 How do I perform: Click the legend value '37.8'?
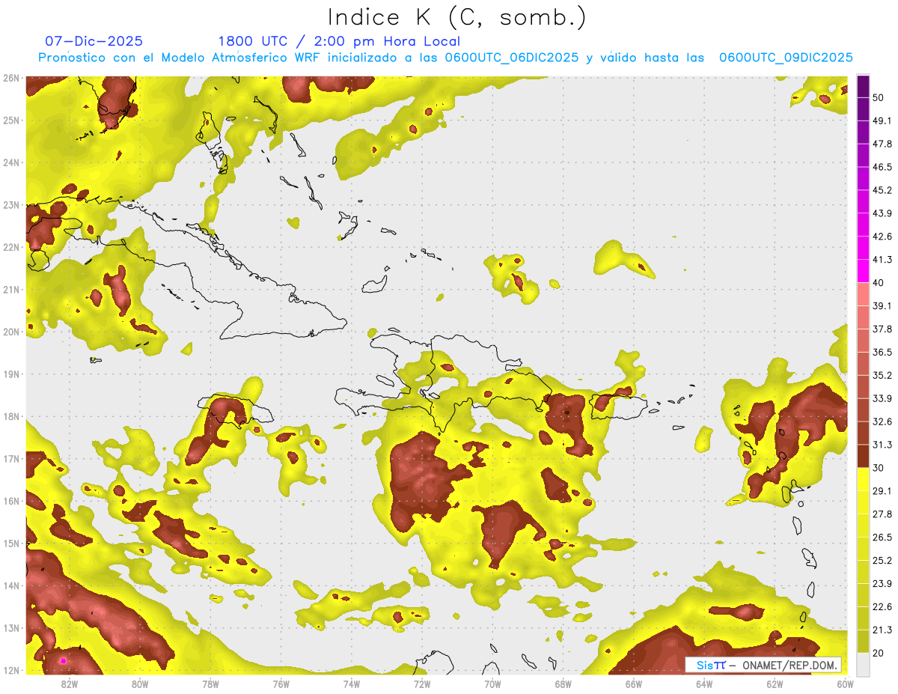(882, 329)
